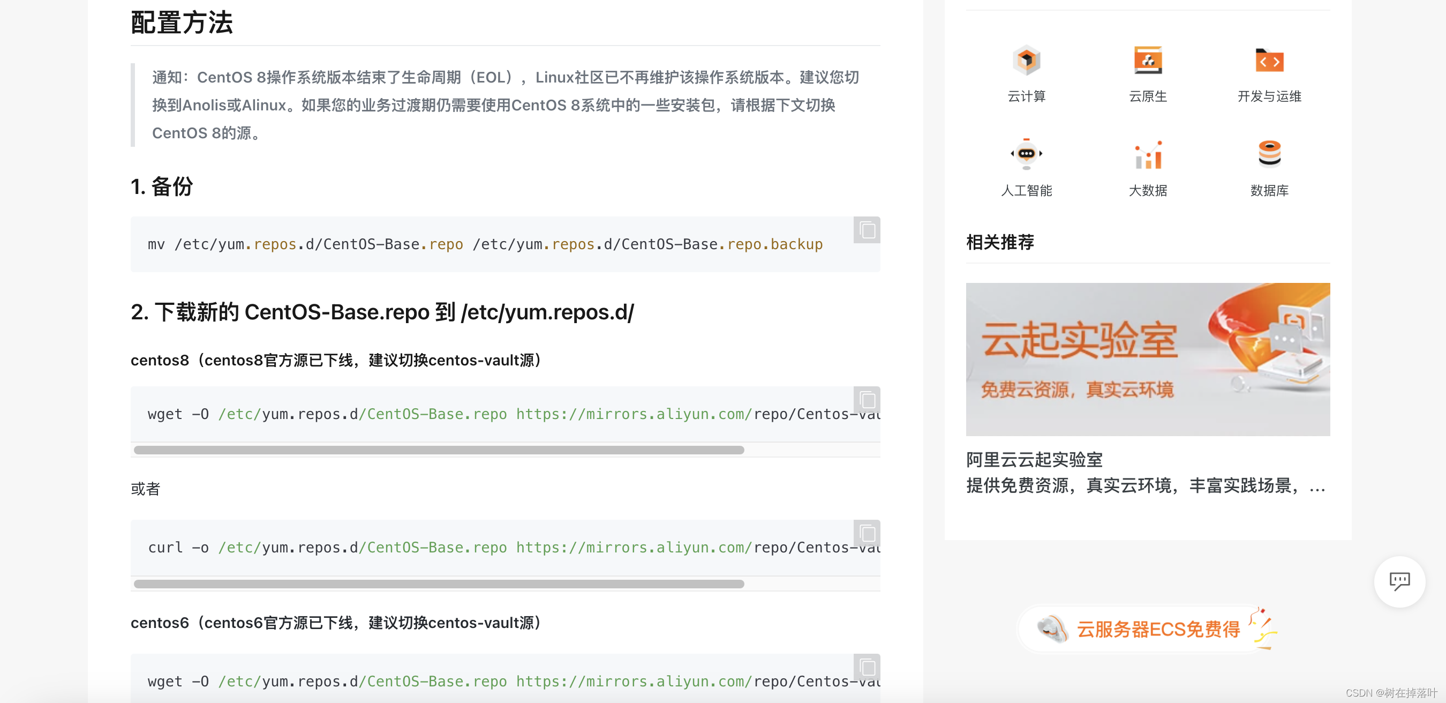Copy the mv backup command code block
The width and height of the screenshot is (1446, 703).
click(x=867, y=230)
